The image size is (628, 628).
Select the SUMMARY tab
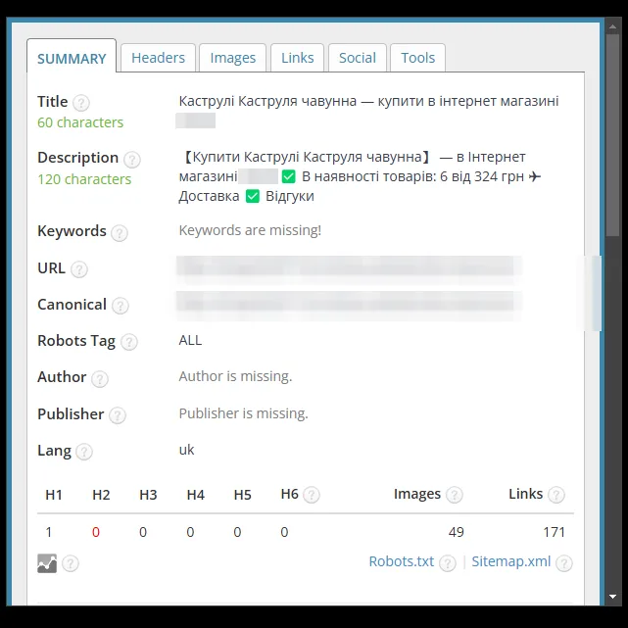pyautogui.click(x=72, y=57)
